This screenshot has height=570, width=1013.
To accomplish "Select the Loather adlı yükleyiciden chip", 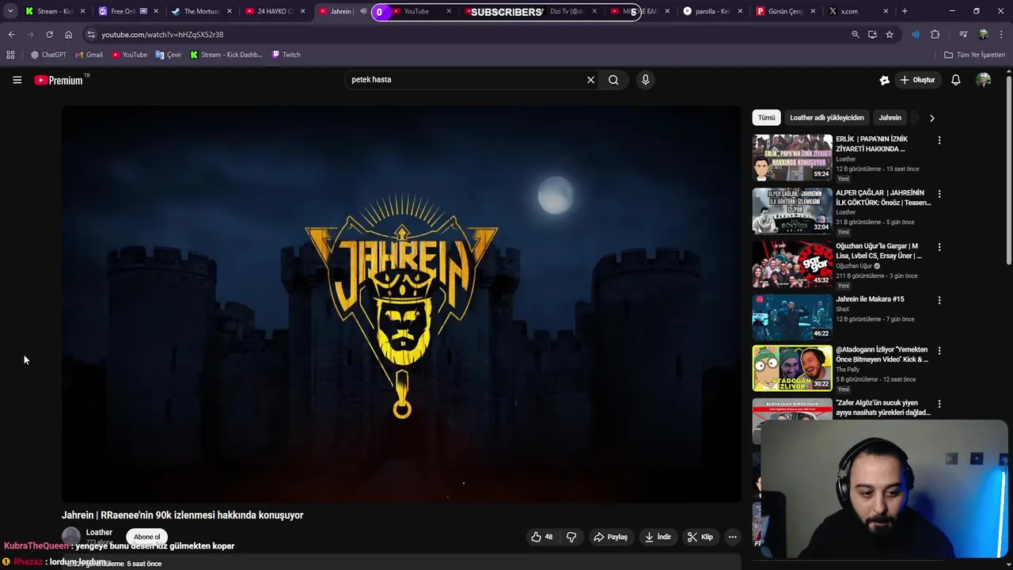I will click(x=827, y=118).
